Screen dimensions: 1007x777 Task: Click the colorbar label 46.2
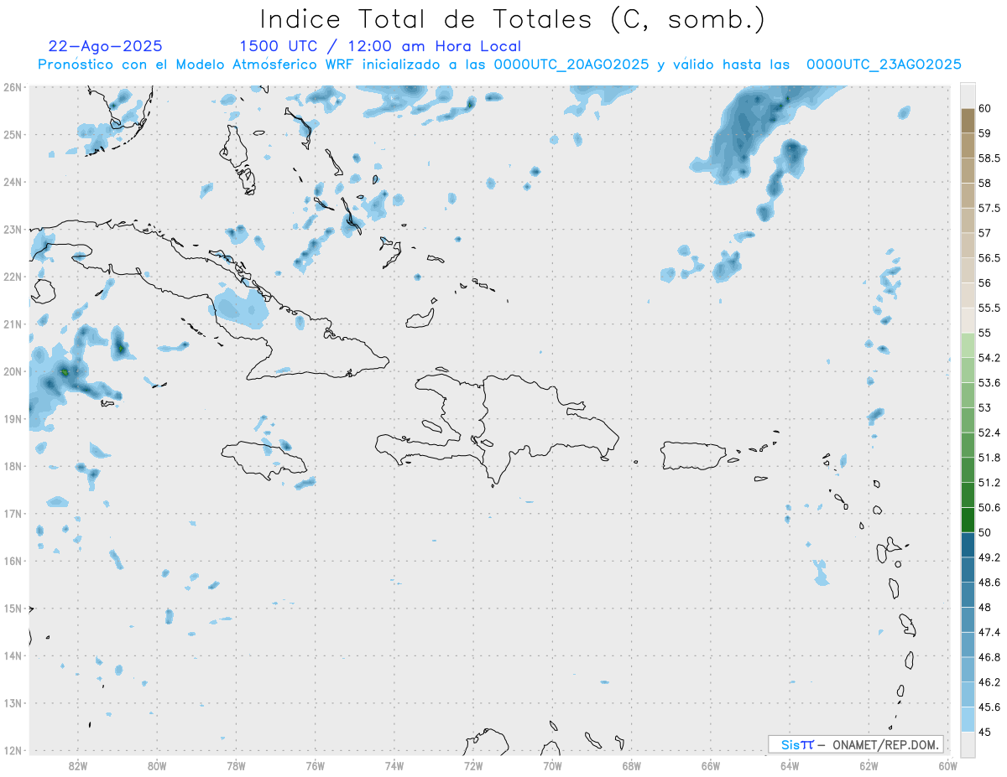(x=989, y=681)
